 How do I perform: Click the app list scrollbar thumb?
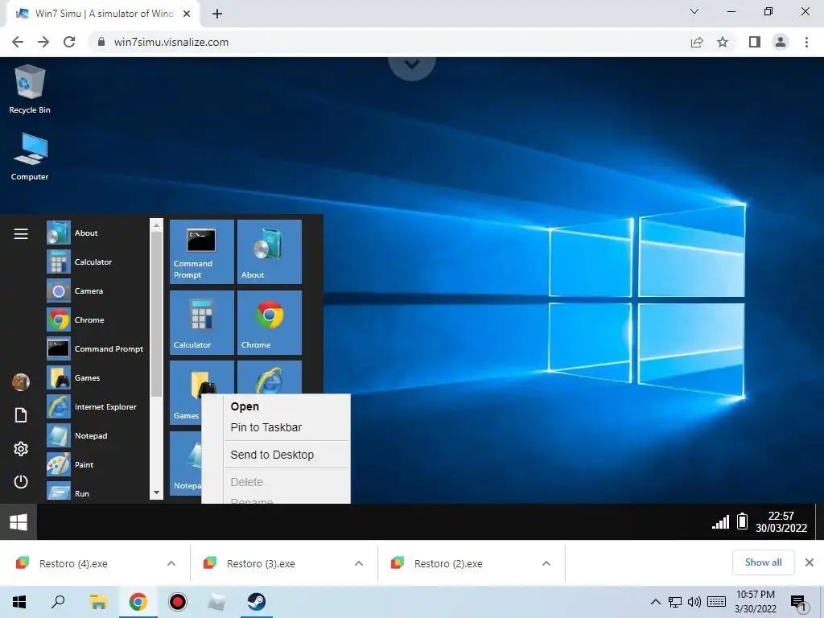[x=156, y=313]
